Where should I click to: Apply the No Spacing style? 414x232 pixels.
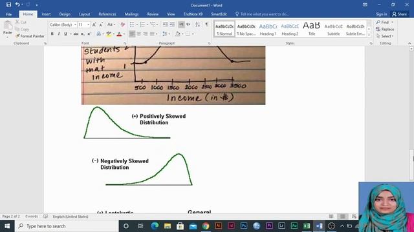(246, 29)
